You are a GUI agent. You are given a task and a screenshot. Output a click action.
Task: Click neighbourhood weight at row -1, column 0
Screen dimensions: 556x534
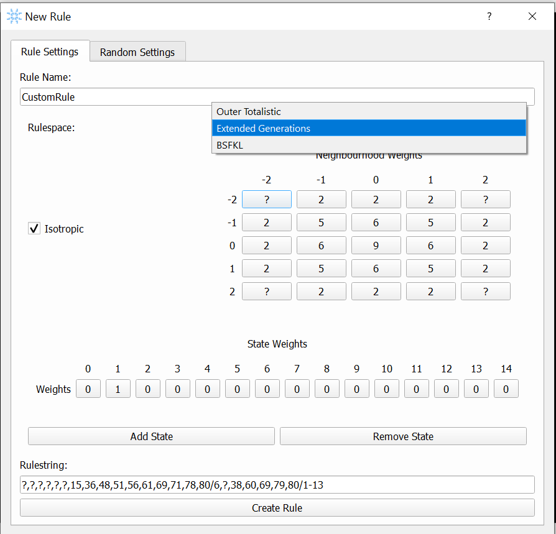click(376, 223)
